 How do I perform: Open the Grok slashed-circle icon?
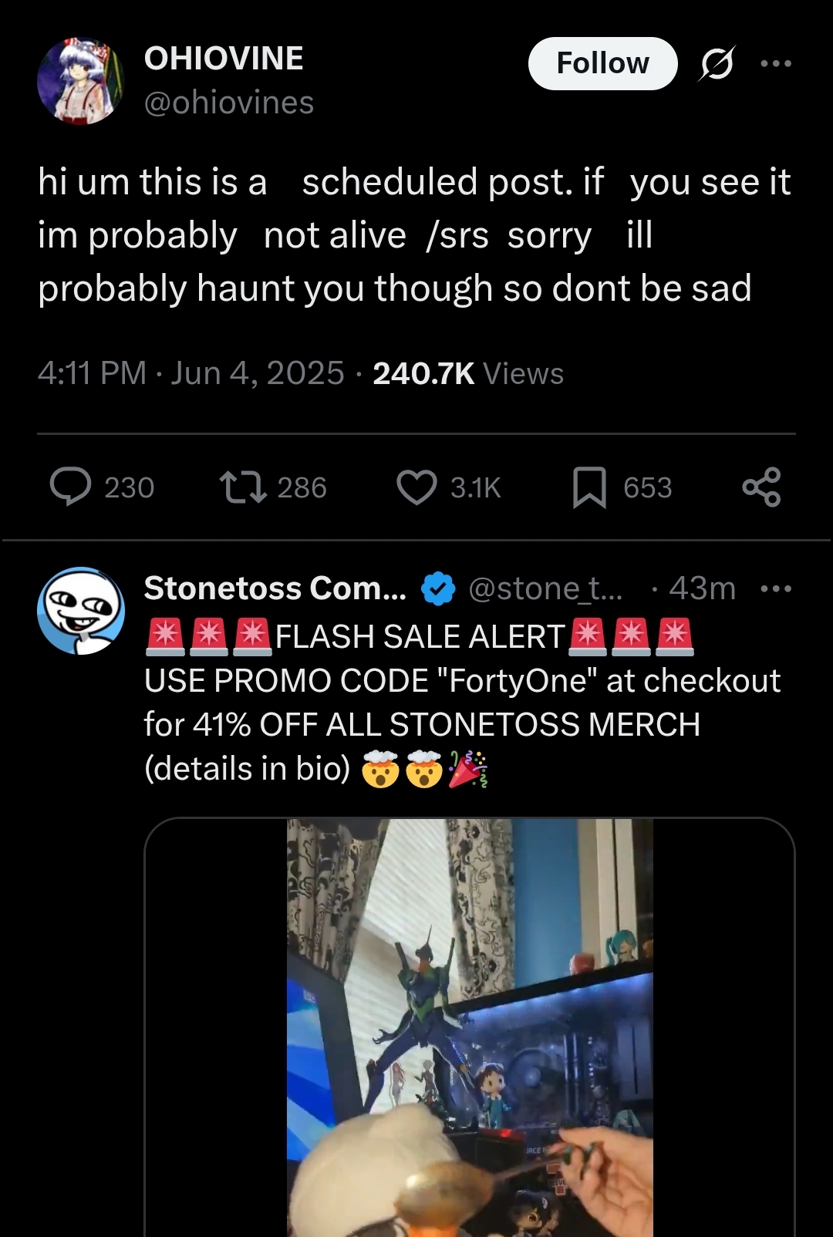(717, 63)
